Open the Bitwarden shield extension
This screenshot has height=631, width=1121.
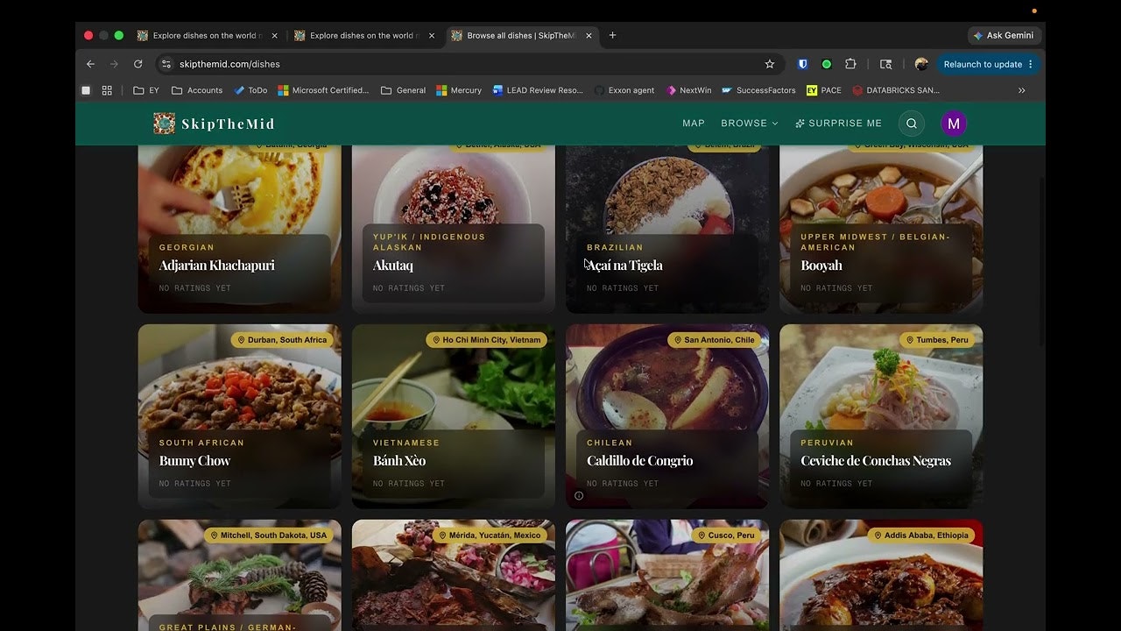click(802, 64)
